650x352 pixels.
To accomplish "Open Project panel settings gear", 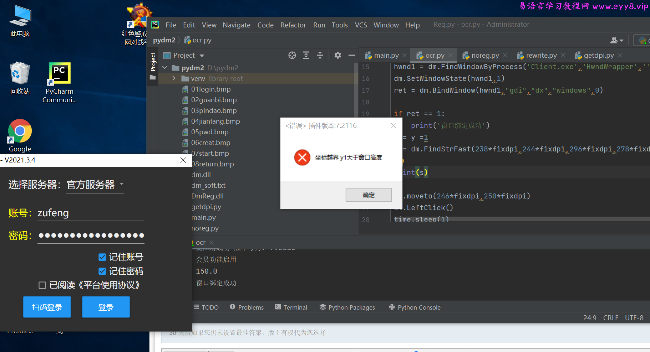I will coord(338,55).
